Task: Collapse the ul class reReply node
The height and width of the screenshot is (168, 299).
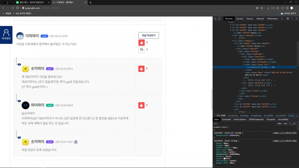Action: click(232, 41)
